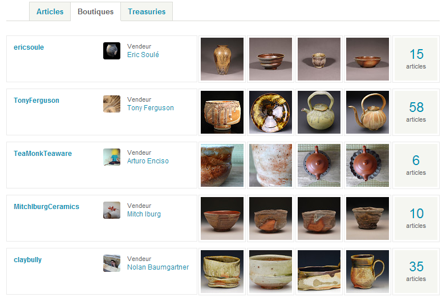
Task: Click Tony Ferguson's seller avatar
Action: 112,104
